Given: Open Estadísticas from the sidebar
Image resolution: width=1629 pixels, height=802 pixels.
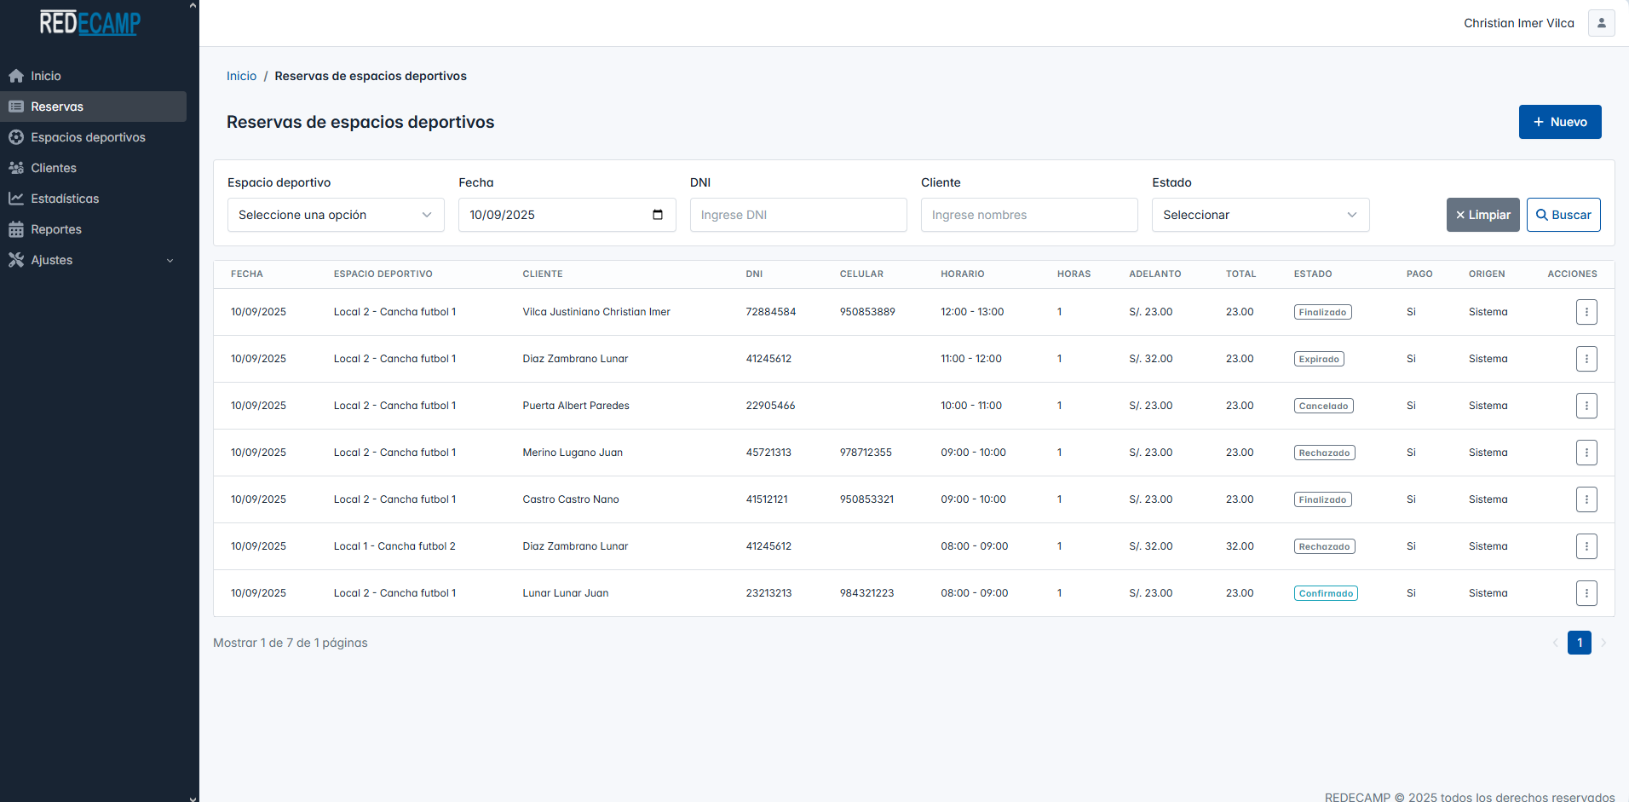Looking at the screenshot, I should coord(65,199).
